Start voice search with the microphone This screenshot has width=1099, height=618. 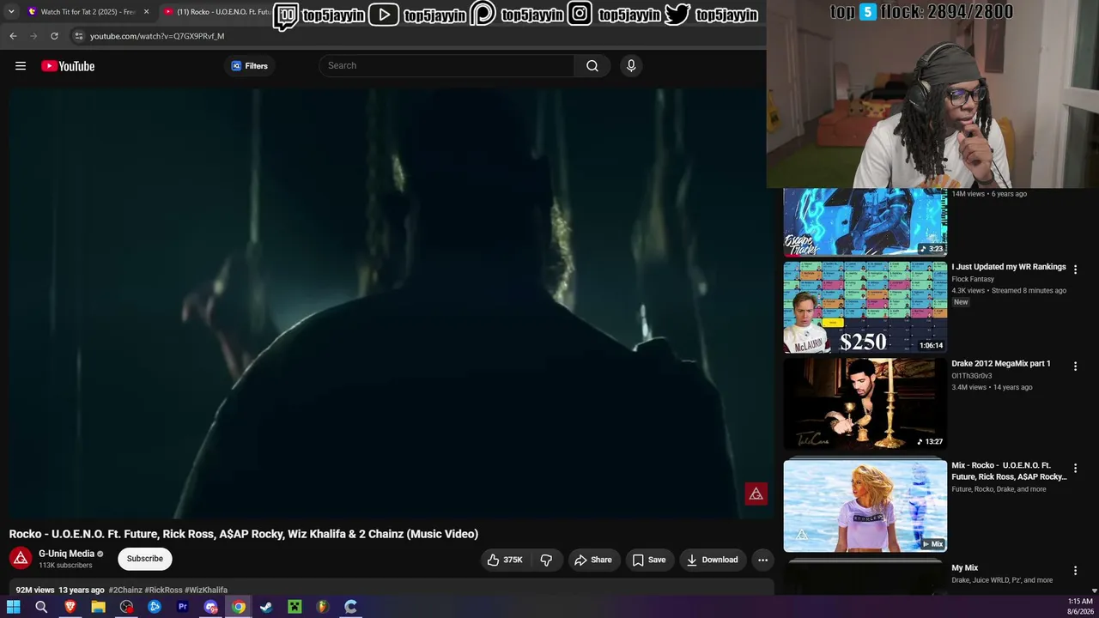631,66
